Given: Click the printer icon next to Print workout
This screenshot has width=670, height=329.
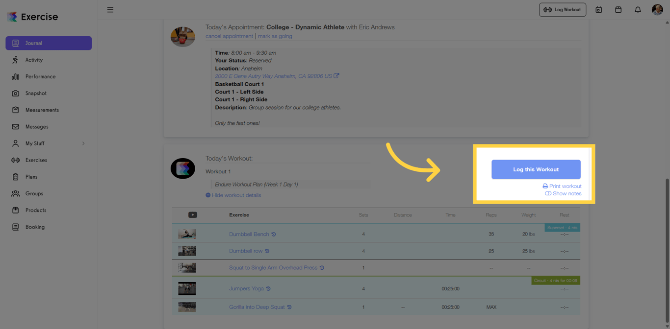Looking at the screenshot, I should pos(545,186).
